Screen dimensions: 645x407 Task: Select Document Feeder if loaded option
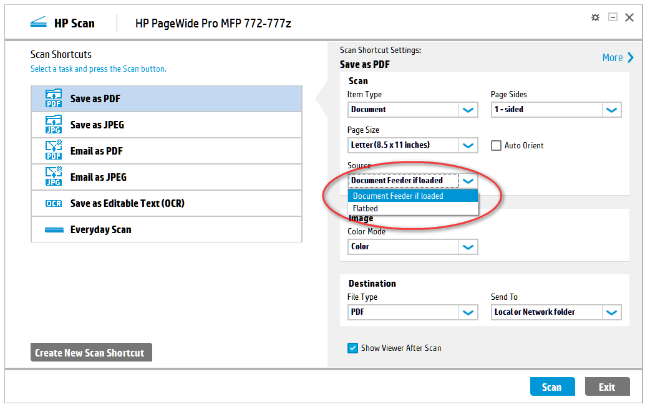click(398, 196)
